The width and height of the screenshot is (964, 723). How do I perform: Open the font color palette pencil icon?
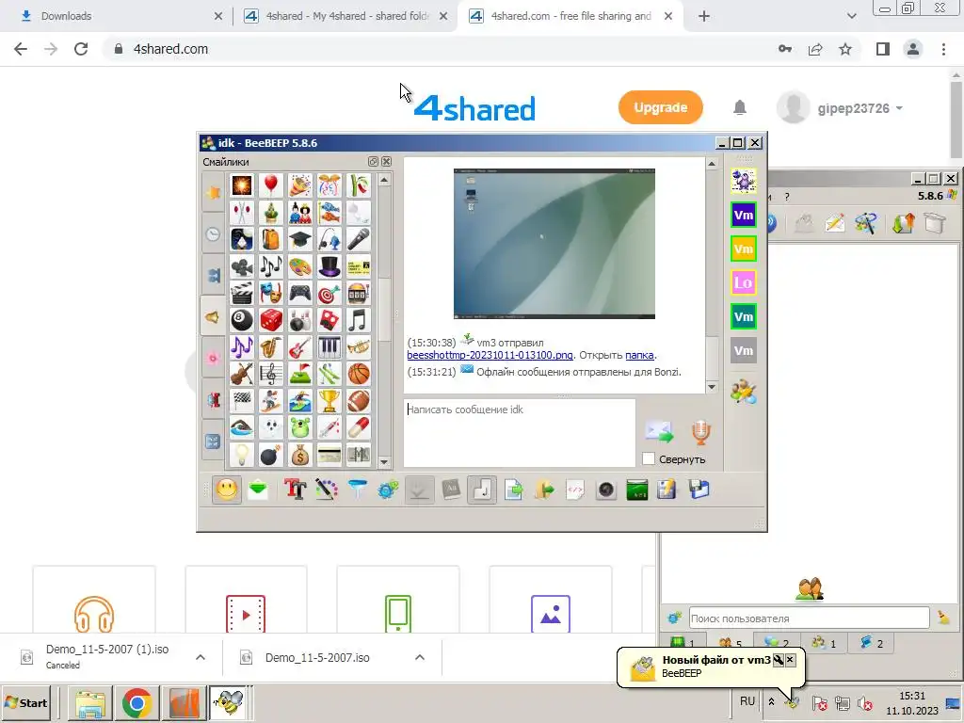click(327, 490)
